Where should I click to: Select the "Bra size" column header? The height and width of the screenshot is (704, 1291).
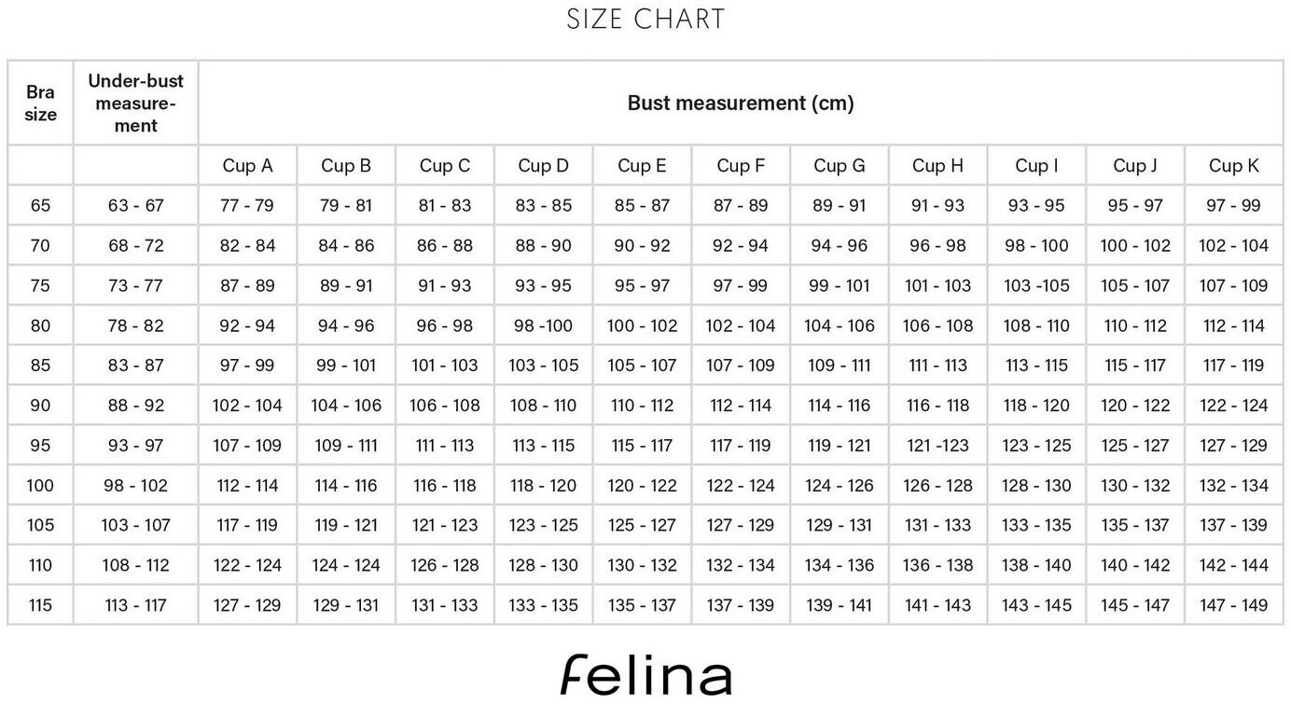[40, 104]
